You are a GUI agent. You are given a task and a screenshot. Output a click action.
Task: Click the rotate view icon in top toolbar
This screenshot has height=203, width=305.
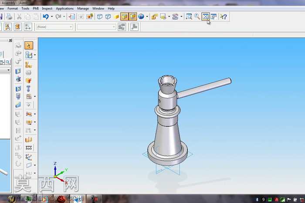point(175,17)
